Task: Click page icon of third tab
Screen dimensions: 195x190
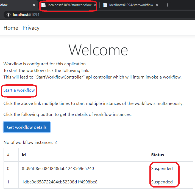Action: coord(105,5)
